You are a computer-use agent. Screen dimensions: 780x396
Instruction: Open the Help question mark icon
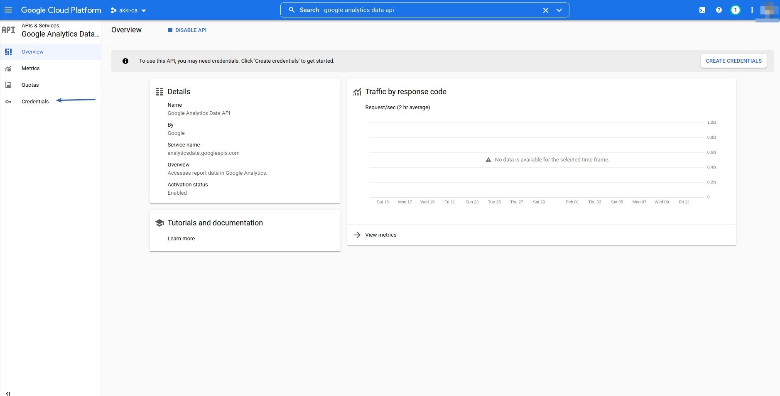719,10
